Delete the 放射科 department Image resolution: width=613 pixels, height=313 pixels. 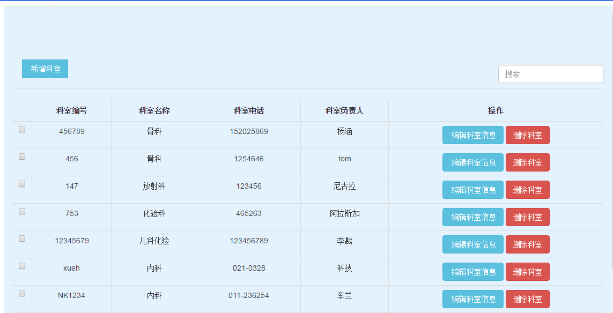[x=527, y=190]
